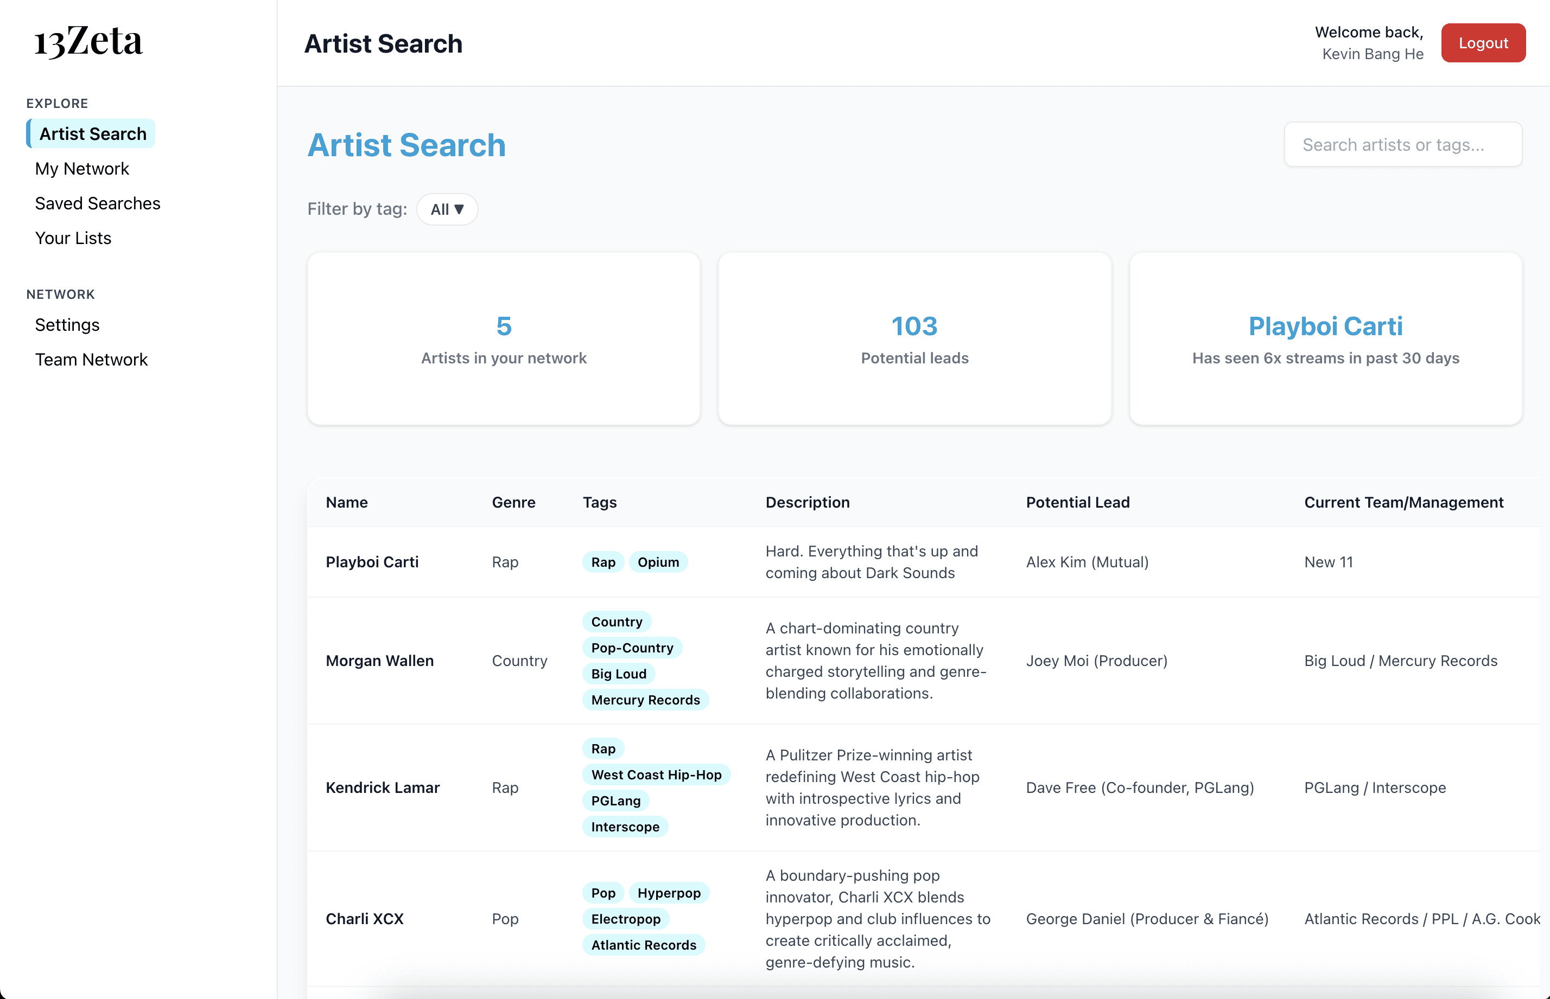
Task: Select Dave Free (Co-founder, PGLang) lead
Action: 1140,787
